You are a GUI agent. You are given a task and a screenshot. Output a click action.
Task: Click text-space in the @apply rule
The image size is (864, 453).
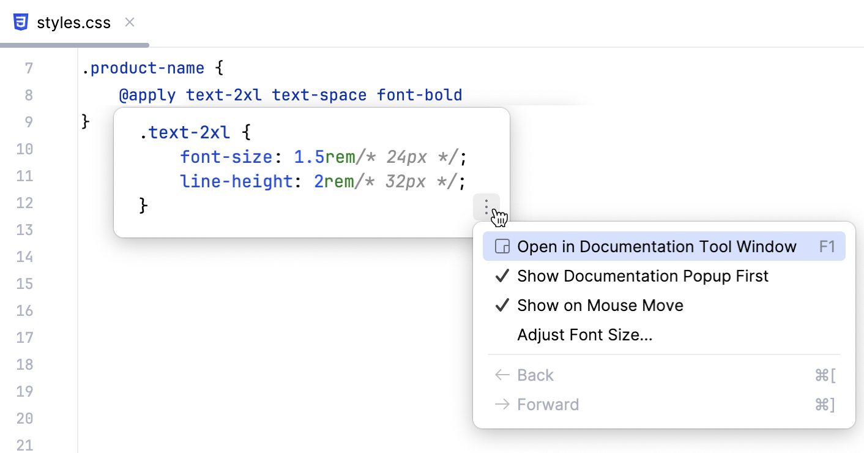[319, 95]
